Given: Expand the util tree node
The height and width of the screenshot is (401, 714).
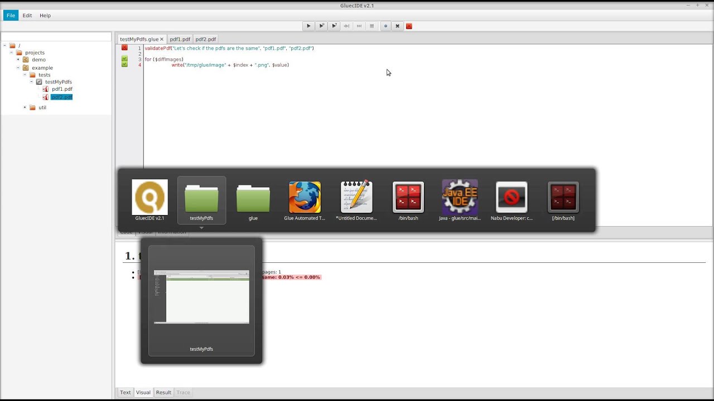Looking at the screenshot, I should pos(25,107).
